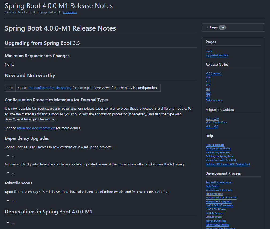The width and height of the screenshot is (270, 229).
Task: Open Useful Build Commands page
Action: [x=219, y=205]
